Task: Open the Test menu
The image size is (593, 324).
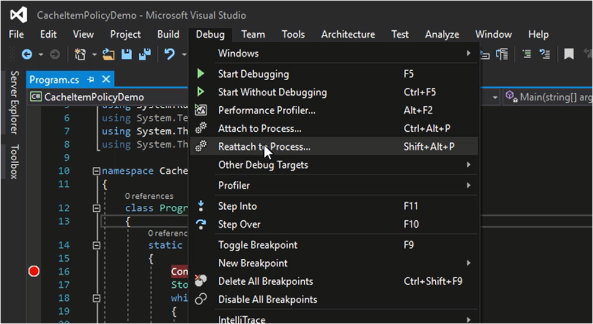Action: 400,34
